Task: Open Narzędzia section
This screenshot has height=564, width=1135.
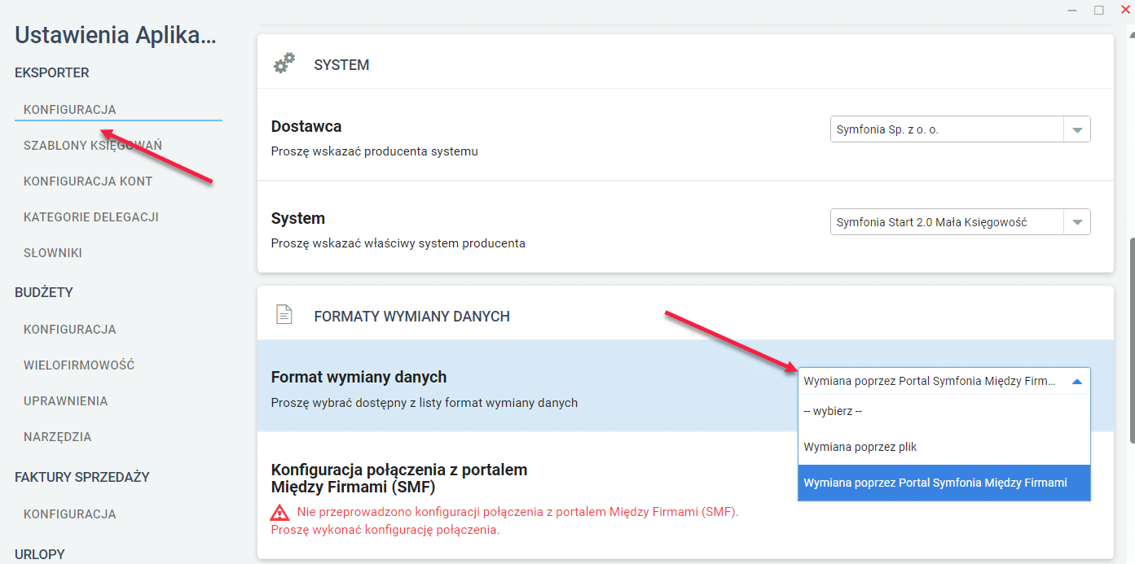Action: 58,437
